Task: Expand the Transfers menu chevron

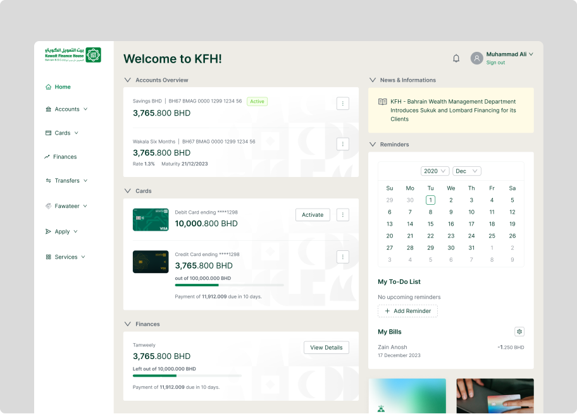Action: (85, 181)
